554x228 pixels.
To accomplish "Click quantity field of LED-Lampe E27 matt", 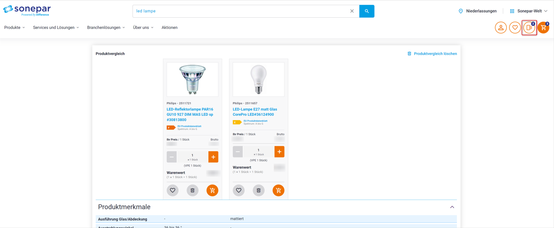I will click(x=259, y=152).
